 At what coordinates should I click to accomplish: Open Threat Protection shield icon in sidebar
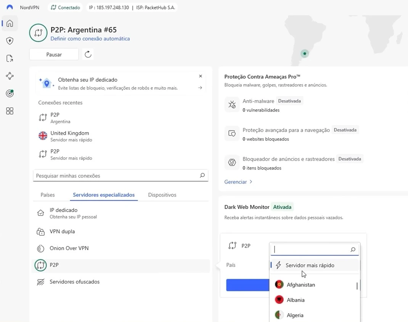pyautogui.click(x=10, y=41)
